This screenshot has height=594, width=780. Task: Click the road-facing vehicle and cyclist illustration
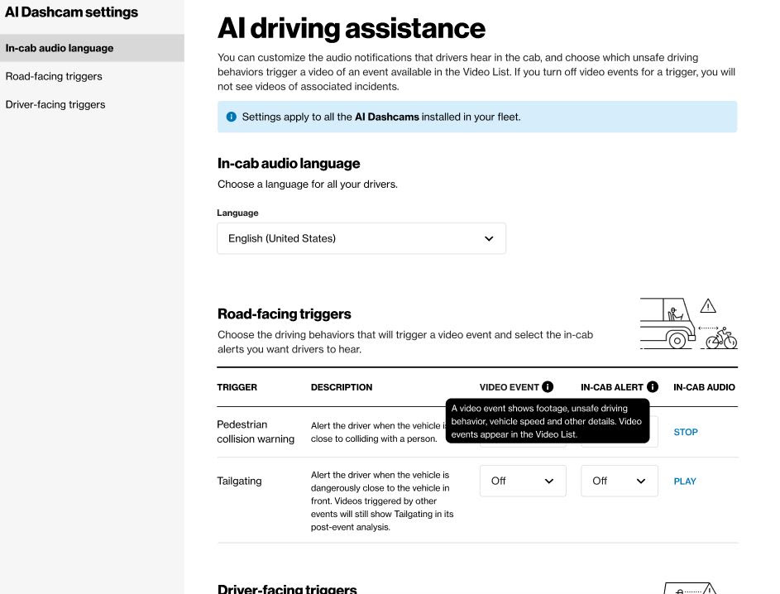point(688,323)
